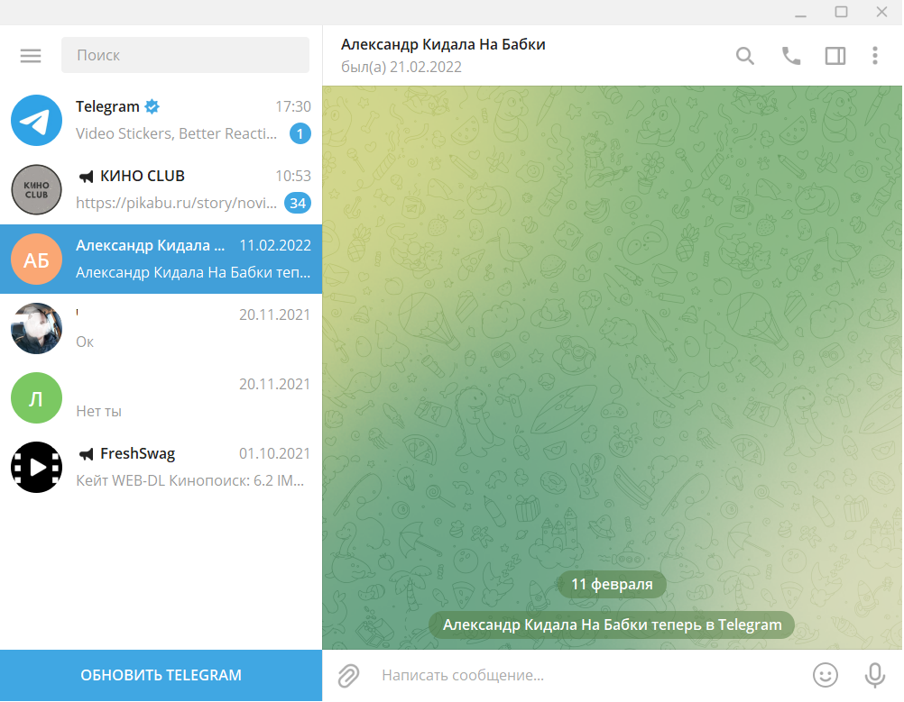Search within this chat using magnifier icon
This screenshot has height=702, width=904.
[745, 56]
